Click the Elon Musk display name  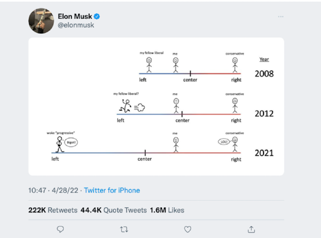click(x=75, y=16)
